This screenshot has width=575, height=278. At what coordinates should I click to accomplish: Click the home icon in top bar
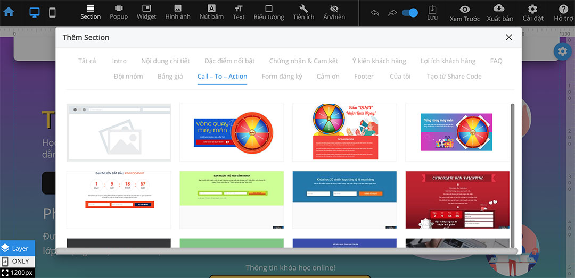tap(9, 12)
